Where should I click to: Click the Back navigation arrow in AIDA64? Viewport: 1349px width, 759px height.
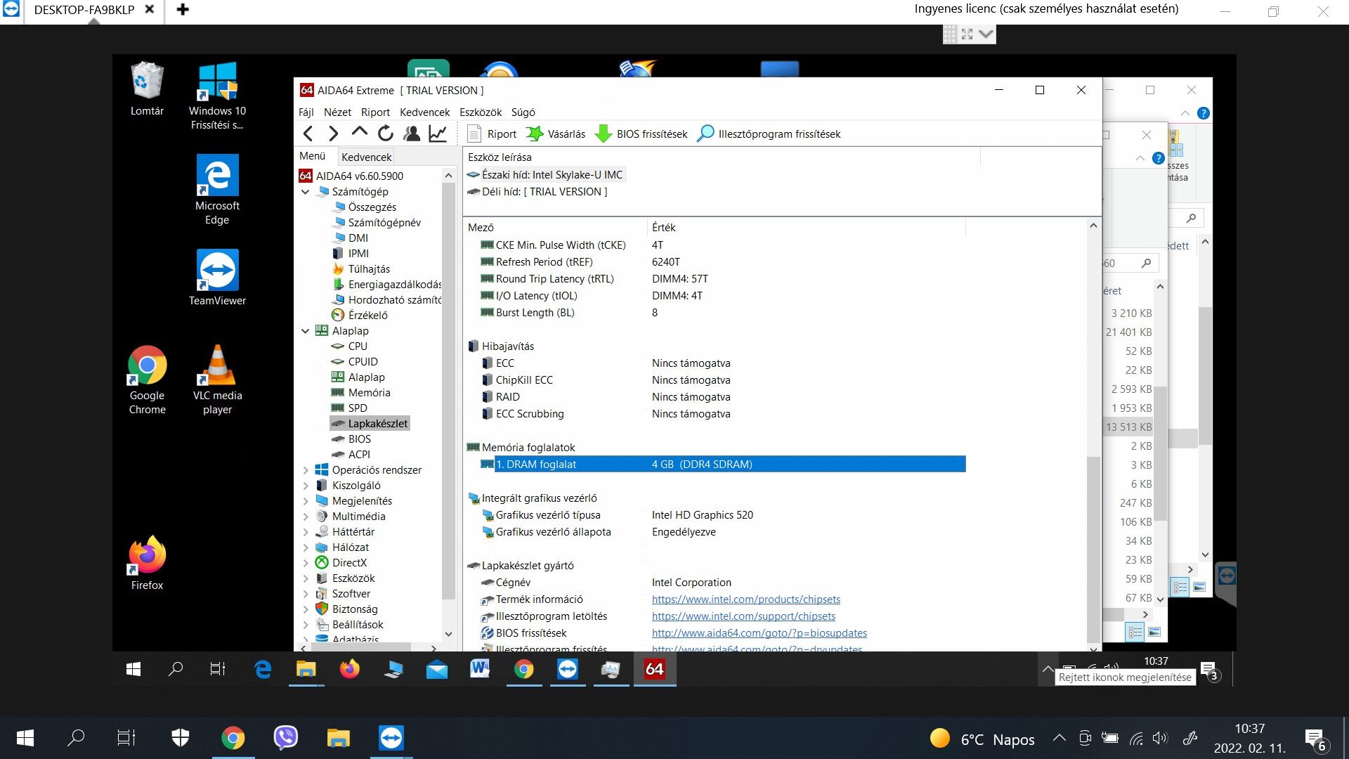(308, 134)
